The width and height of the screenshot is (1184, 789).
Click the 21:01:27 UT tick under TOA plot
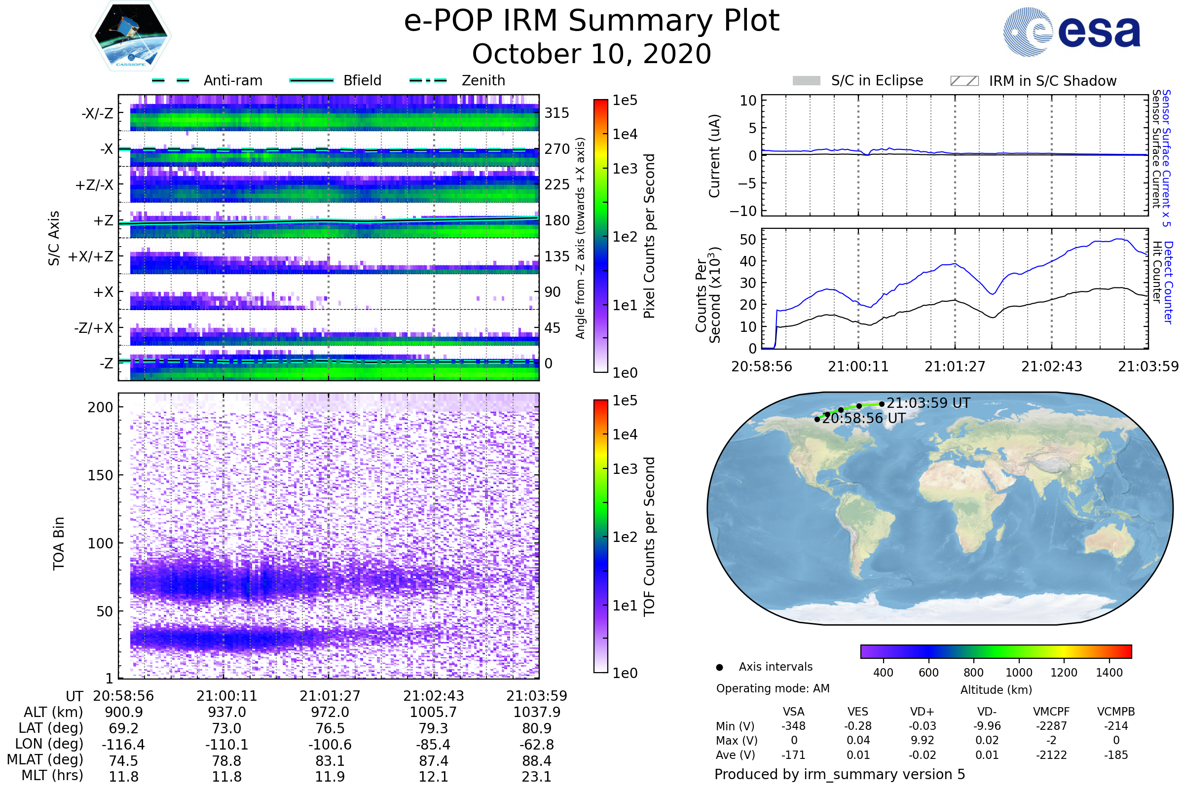click(x=330, y=696)
